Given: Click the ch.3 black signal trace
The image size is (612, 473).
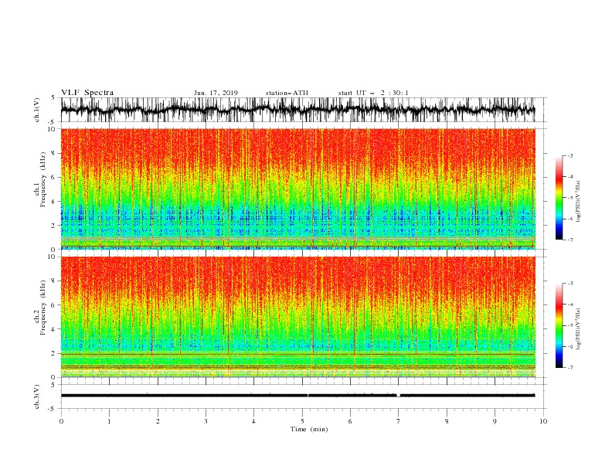Looking at the screenshot, I should pyautogui.click(x=297, y=396).
